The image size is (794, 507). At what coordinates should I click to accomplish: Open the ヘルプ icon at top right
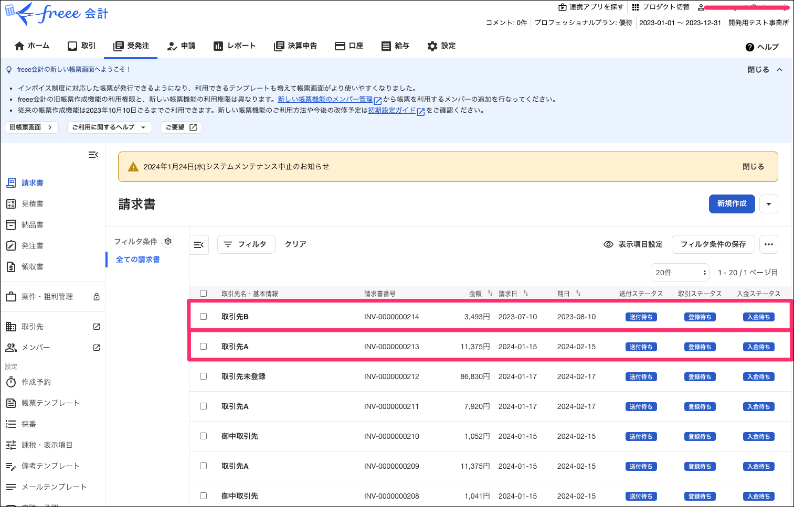[749, 47]
